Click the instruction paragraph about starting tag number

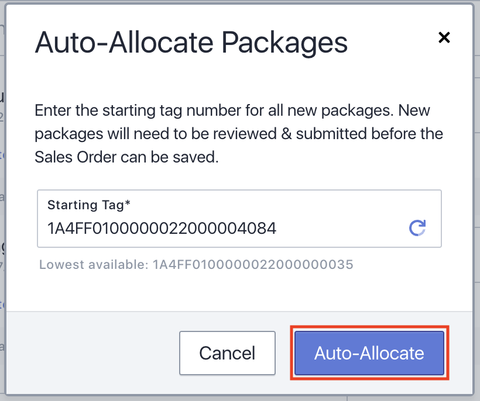(x=239, y=133)
